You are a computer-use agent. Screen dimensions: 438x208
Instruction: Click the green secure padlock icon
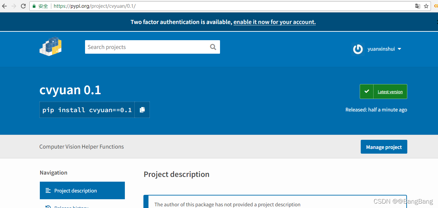tap(34, 6)
